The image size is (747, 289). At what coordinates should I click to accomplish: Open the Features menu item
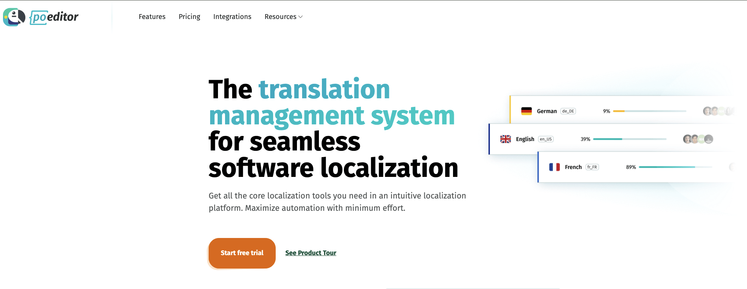[x=152, y=17]
